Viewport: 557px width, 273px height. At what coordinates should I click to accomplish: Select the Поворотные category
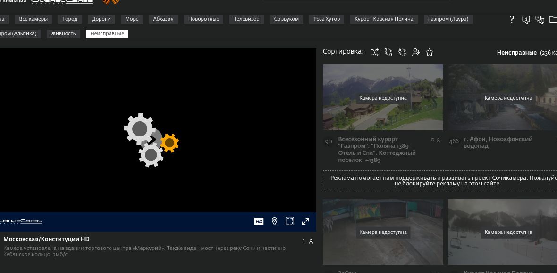(x=203, y=19)
